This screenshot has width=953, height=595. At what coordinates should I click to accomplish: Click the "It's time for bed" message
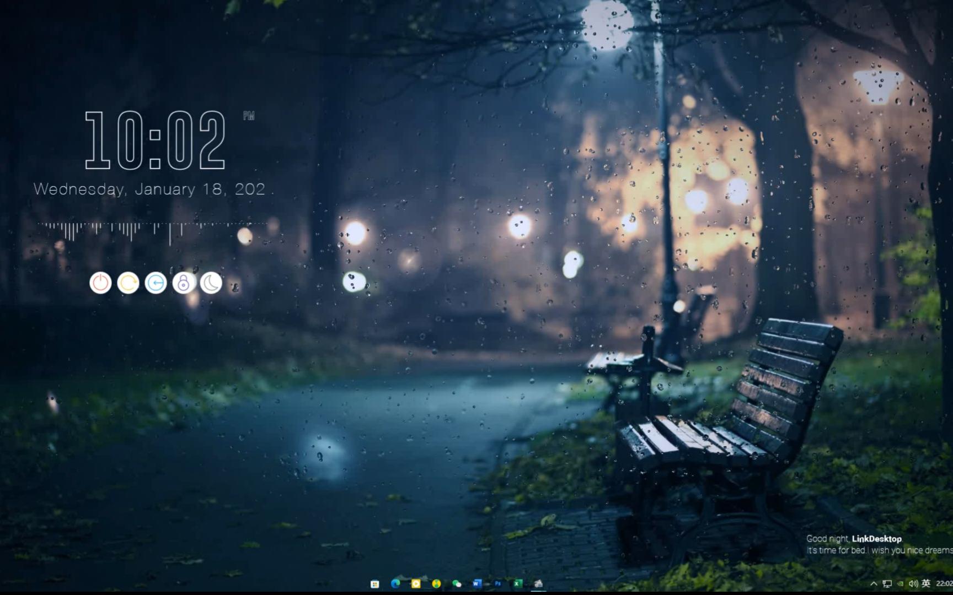(880, 550)
